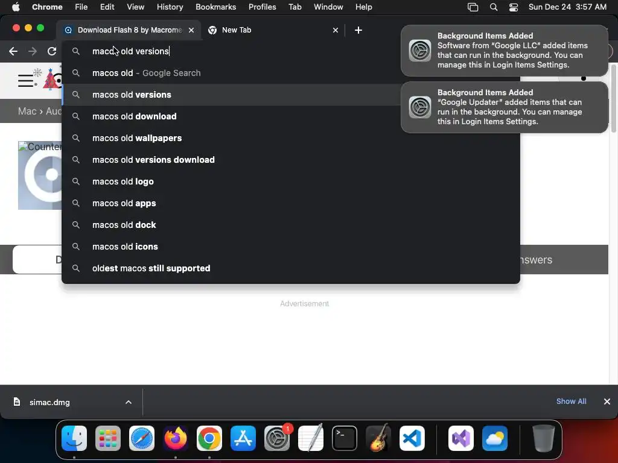Image resolution: width=618 pixels, height=463 pixels.
Task: Launch Safari from the Dock
Action: click(141, 438)
